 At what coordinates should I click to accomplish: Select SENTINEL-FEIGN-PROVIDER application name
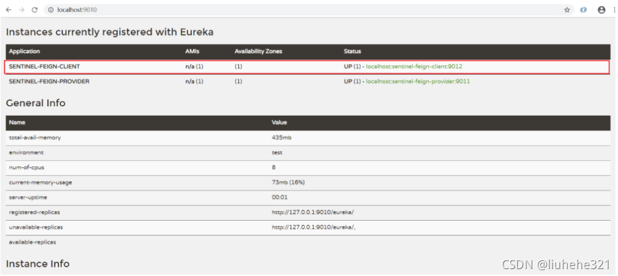[x=49, y=82]
